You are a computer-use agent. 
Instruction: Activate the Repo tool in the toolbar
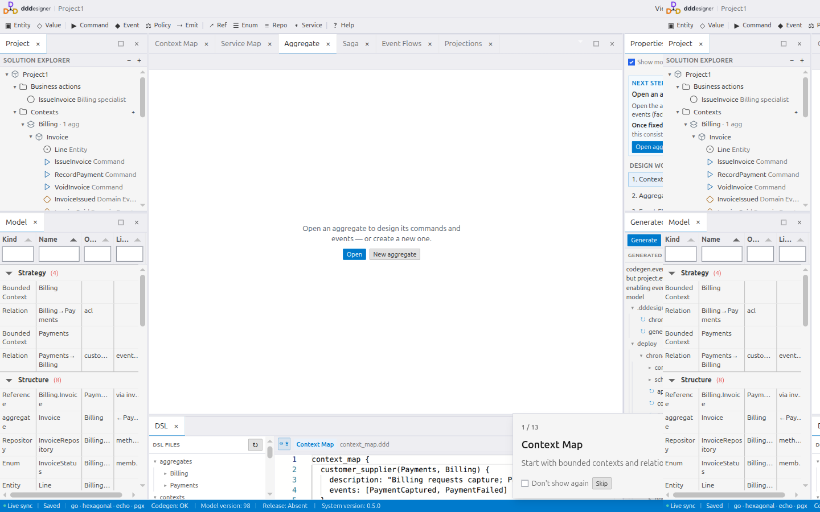coord(276,25)
